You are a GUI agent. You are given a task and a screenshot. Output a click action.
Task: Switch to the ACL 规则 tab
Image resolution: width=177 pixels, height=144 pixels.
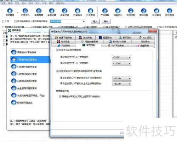click(x=145, y=38)
